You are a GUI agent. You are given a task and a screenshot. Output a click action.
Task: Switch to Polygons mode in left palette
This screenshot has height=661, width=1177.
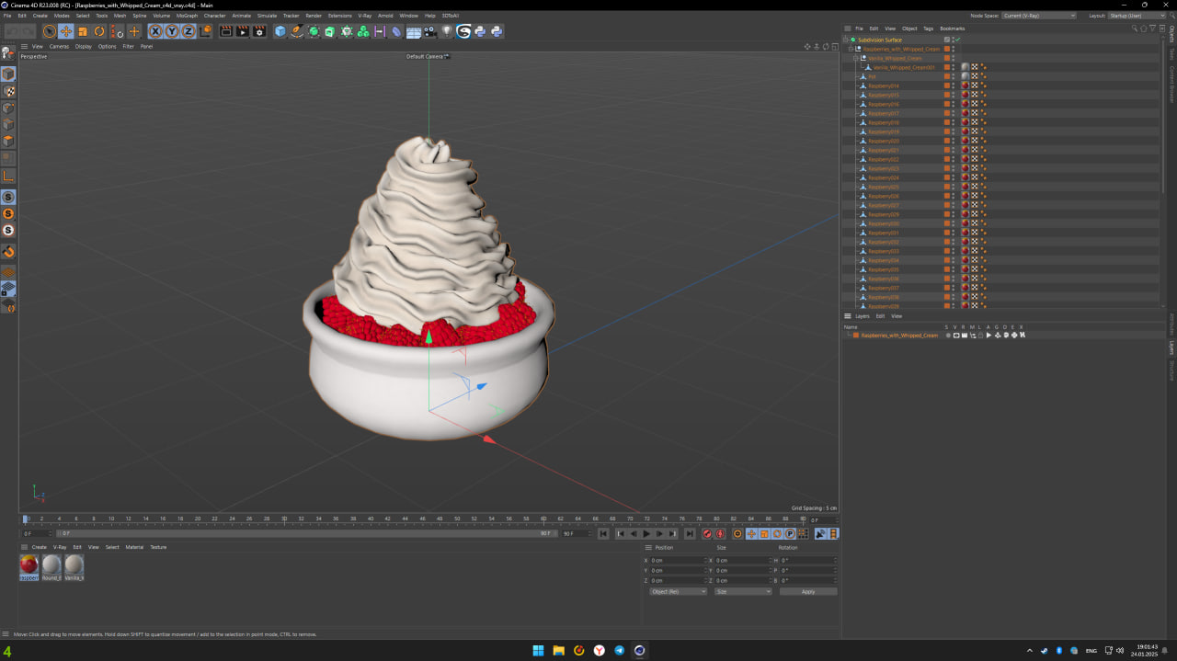click(x=8, y=141)
